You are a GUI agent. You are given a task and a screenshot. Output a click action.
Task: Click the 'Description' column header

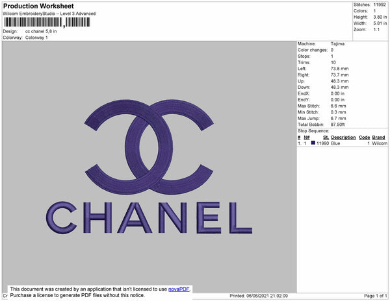point(343,138)
